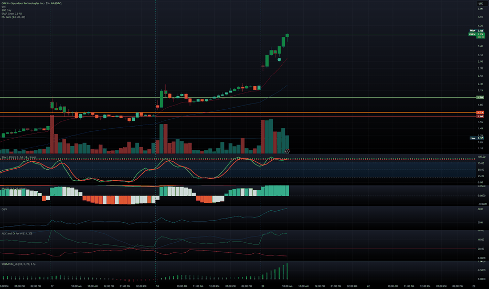Select the green horizontal line at 2.00
The image size is (489, 289).
tap(237, 98)
